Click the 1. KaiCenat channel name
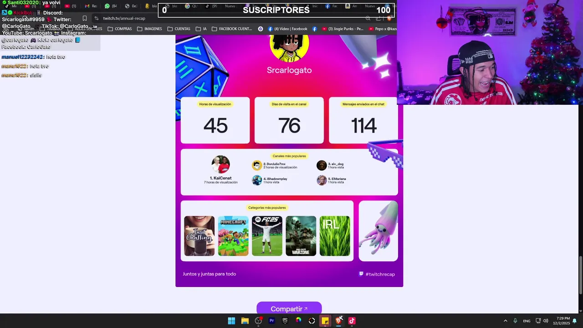This screenshot has height=328, width=583. click(x=220, y=178)
